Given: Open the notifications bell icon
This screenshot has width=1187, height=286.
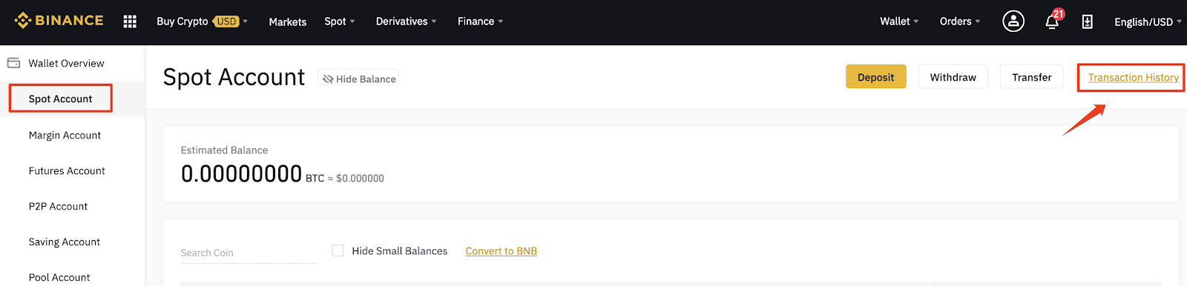Looking at the screenshot, I should pos(1053,21).
